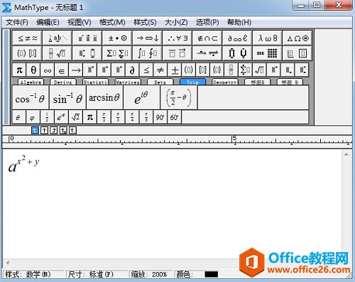Open the 格式(M) menu

point(112,23)
